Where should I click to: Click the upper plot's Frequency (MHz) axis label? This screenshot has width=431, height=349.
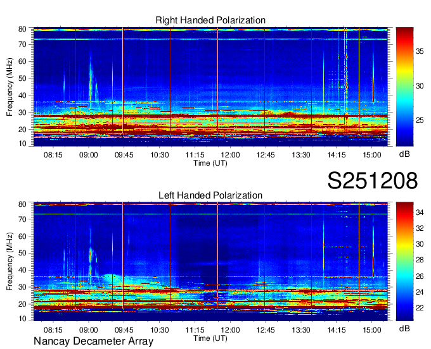tap(10, 87)
